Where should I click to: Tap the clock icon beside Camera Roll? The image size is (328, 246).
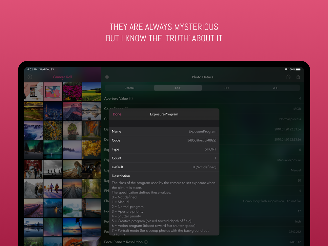pyautogui.click(x=30, y=77)
